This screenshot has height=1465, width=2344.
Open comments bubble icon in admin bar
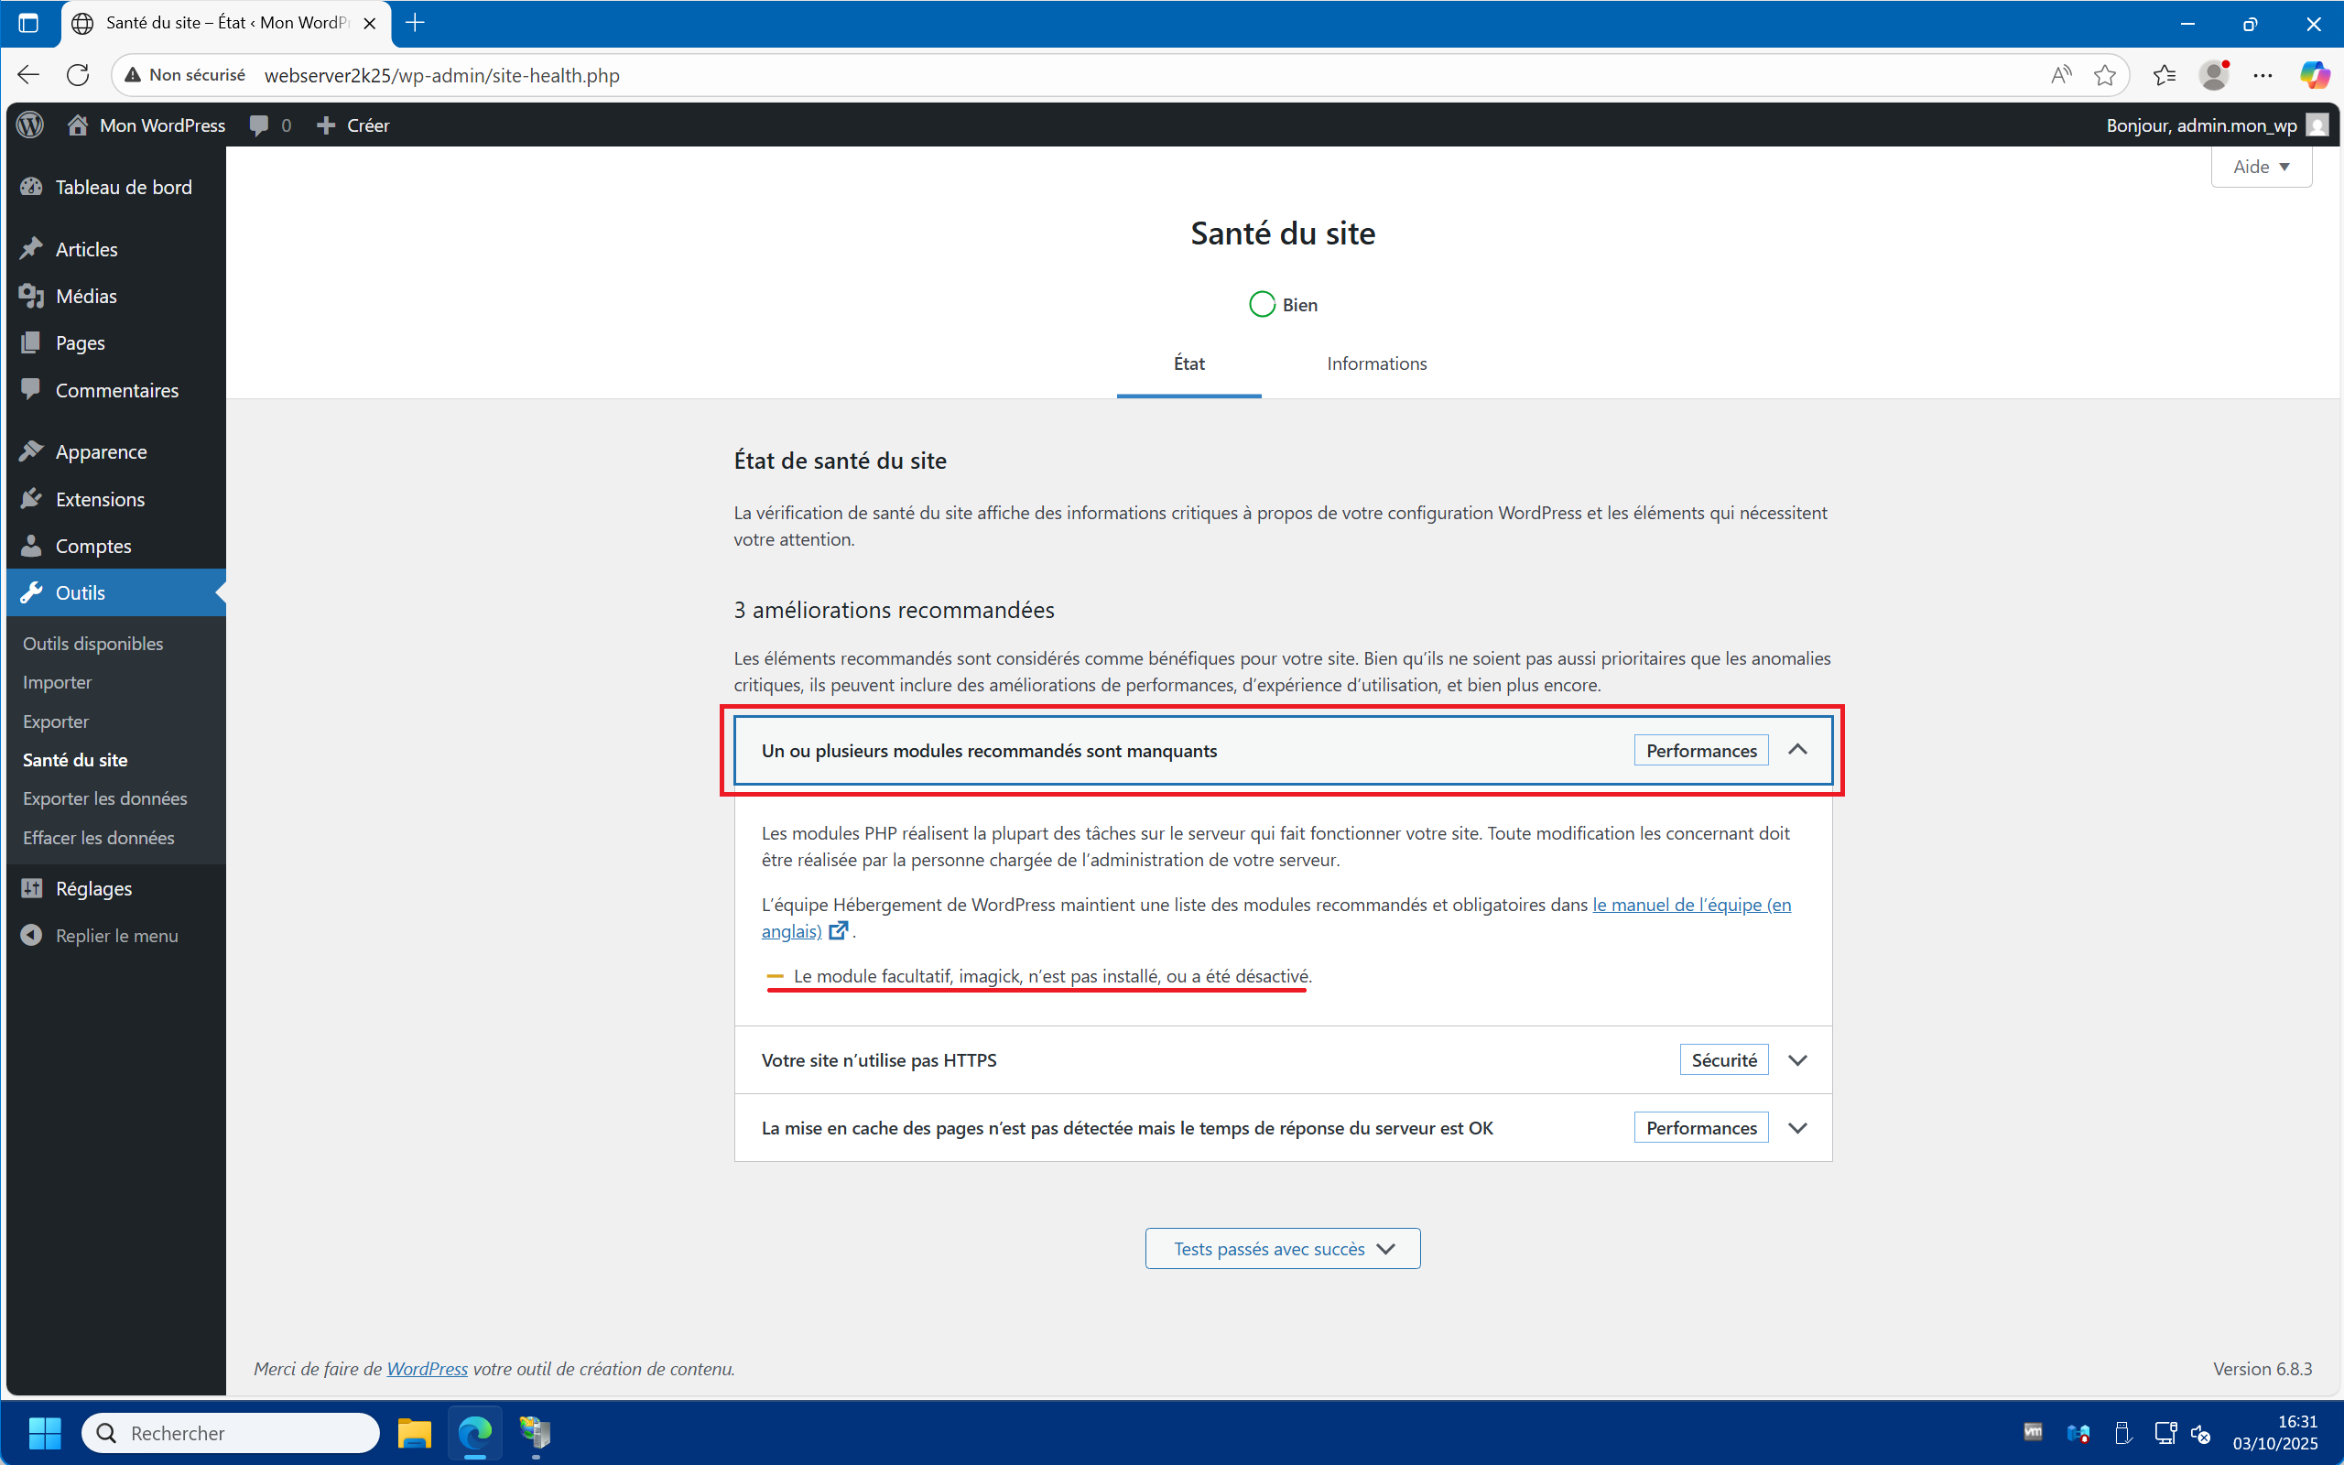point(258,125)
